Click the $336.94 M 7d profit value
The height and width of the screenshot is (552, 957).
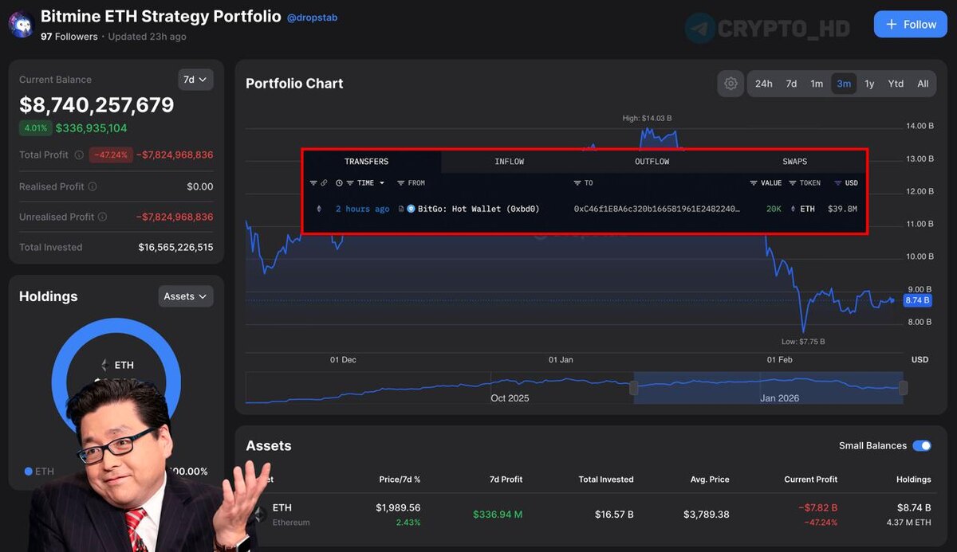[498, 515]
